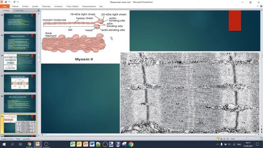The width and height of the screenshot is (263, 148).
Task: Select slide 25 Contractile apparatus thumbnail
Action: coord(20,83)
